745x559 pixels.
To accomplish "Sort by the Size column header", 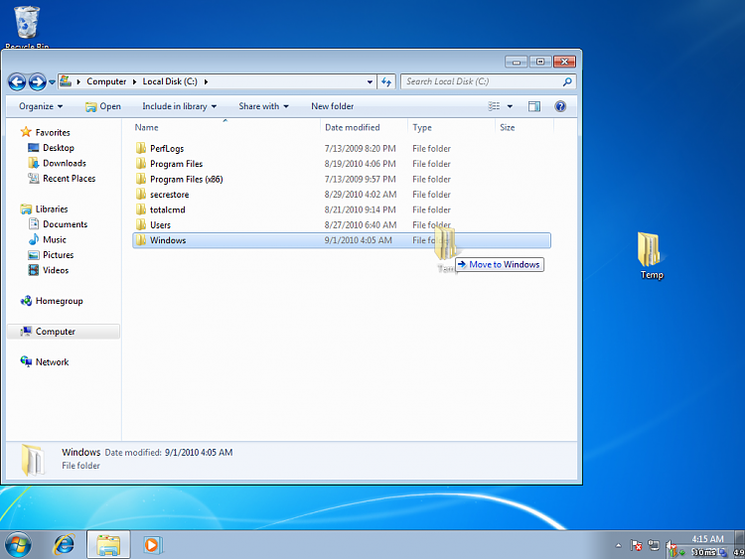I will pyautogui.click(x=507, y=127).
